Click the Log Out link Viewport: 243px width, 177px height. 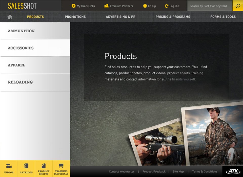click(x=174, y=6)
